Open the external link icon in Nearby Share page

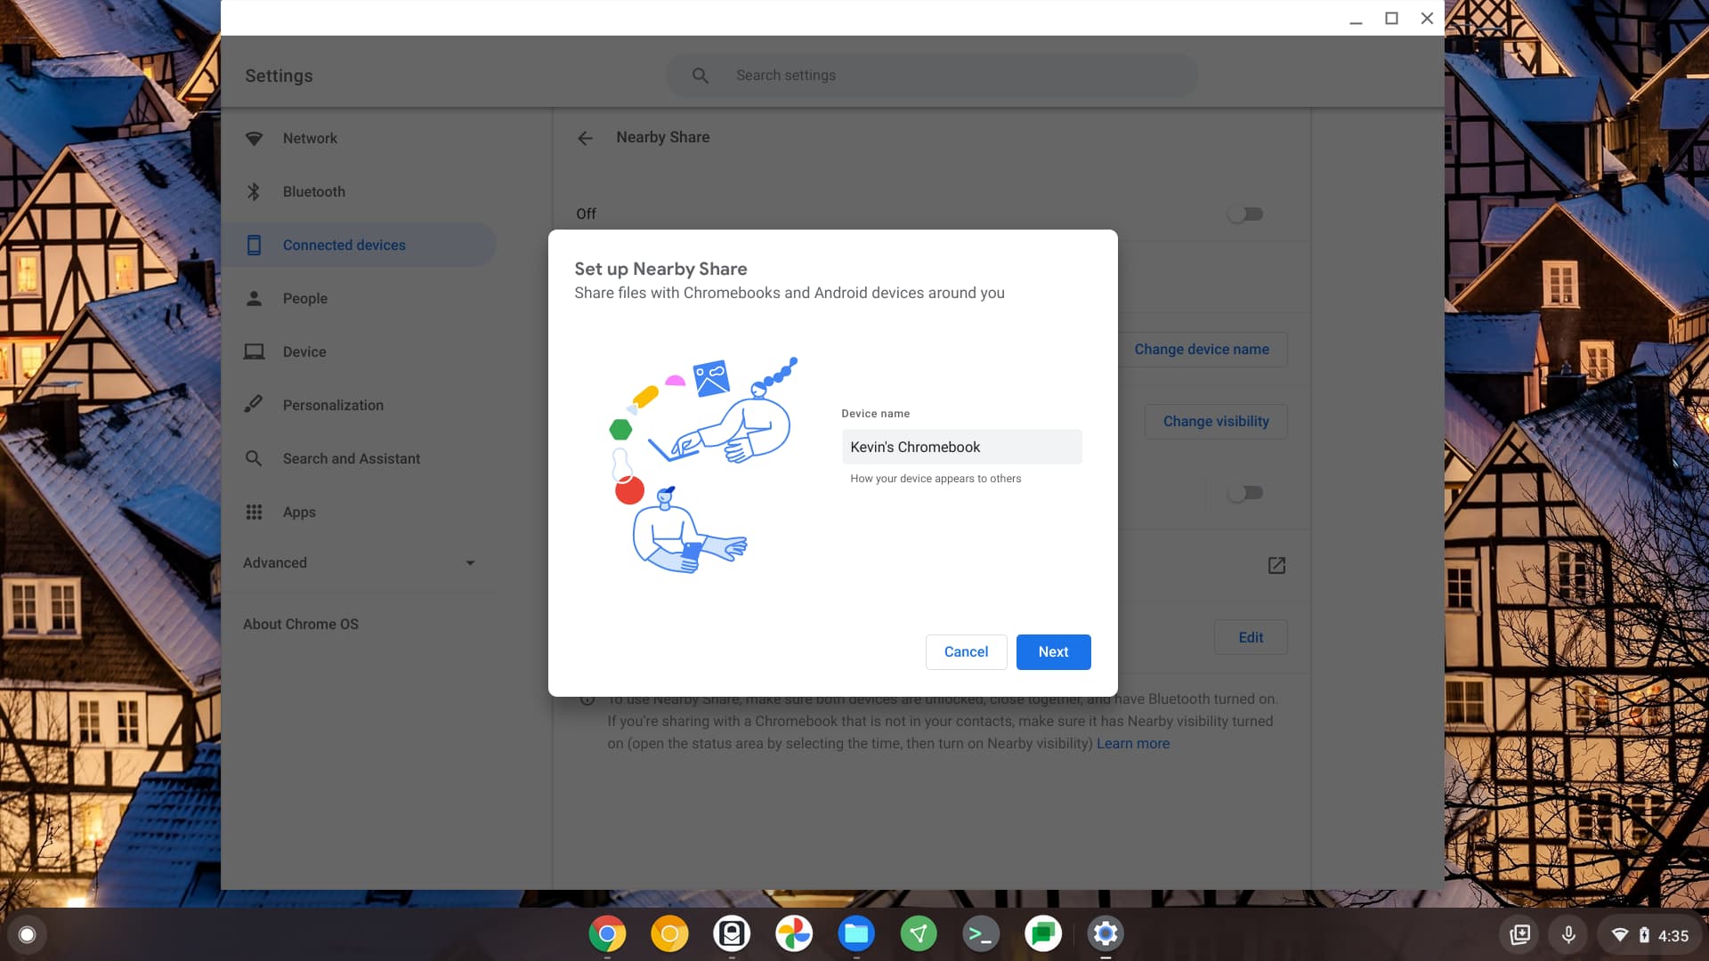[1276, 565]
